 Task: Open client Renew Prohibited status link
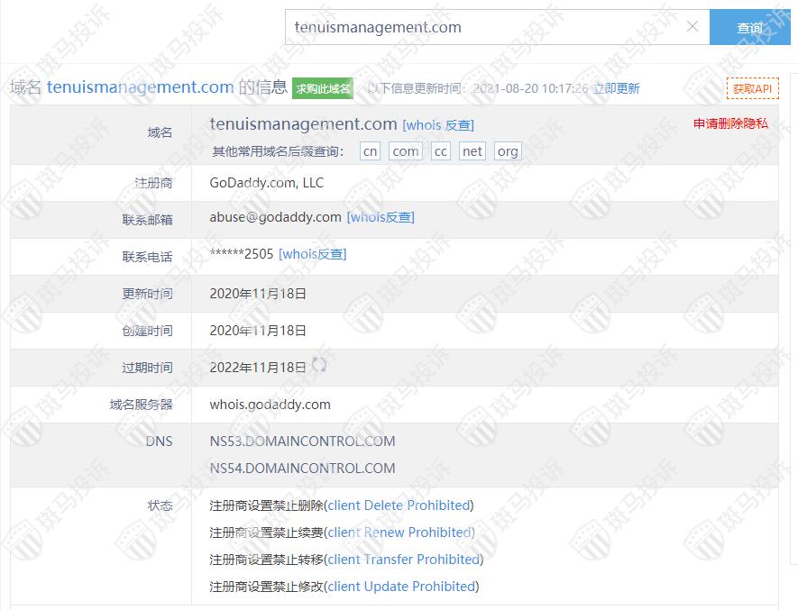(399, 533)
